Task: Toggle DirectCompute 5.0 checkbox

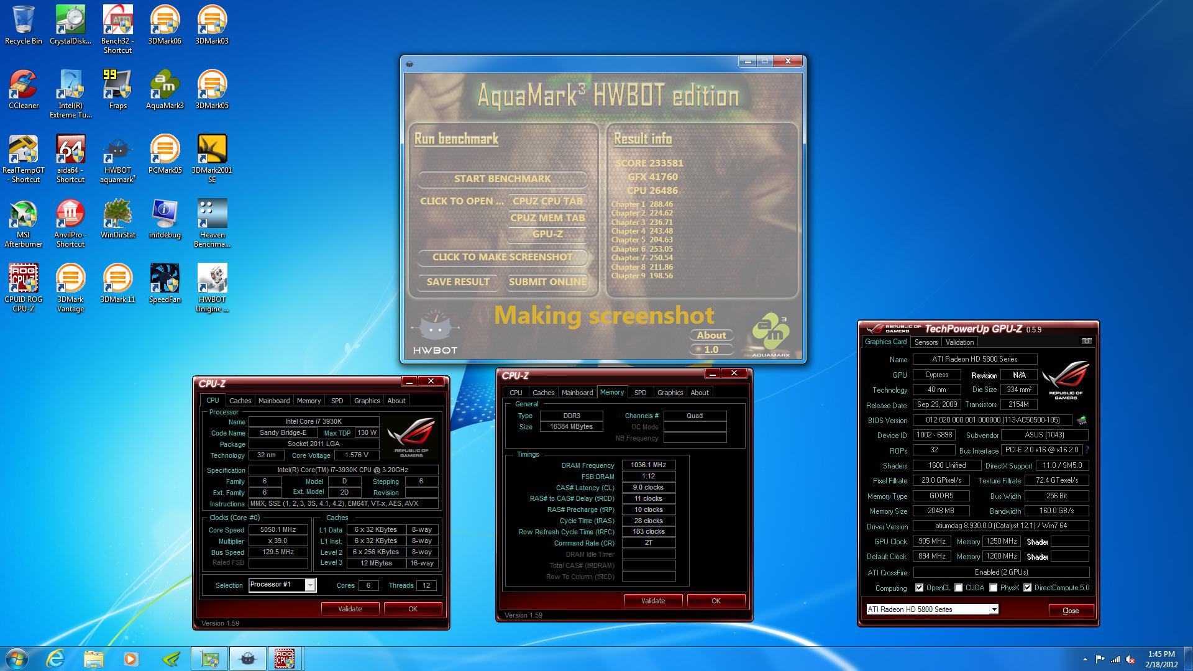Action: [x=1027, y=588]
